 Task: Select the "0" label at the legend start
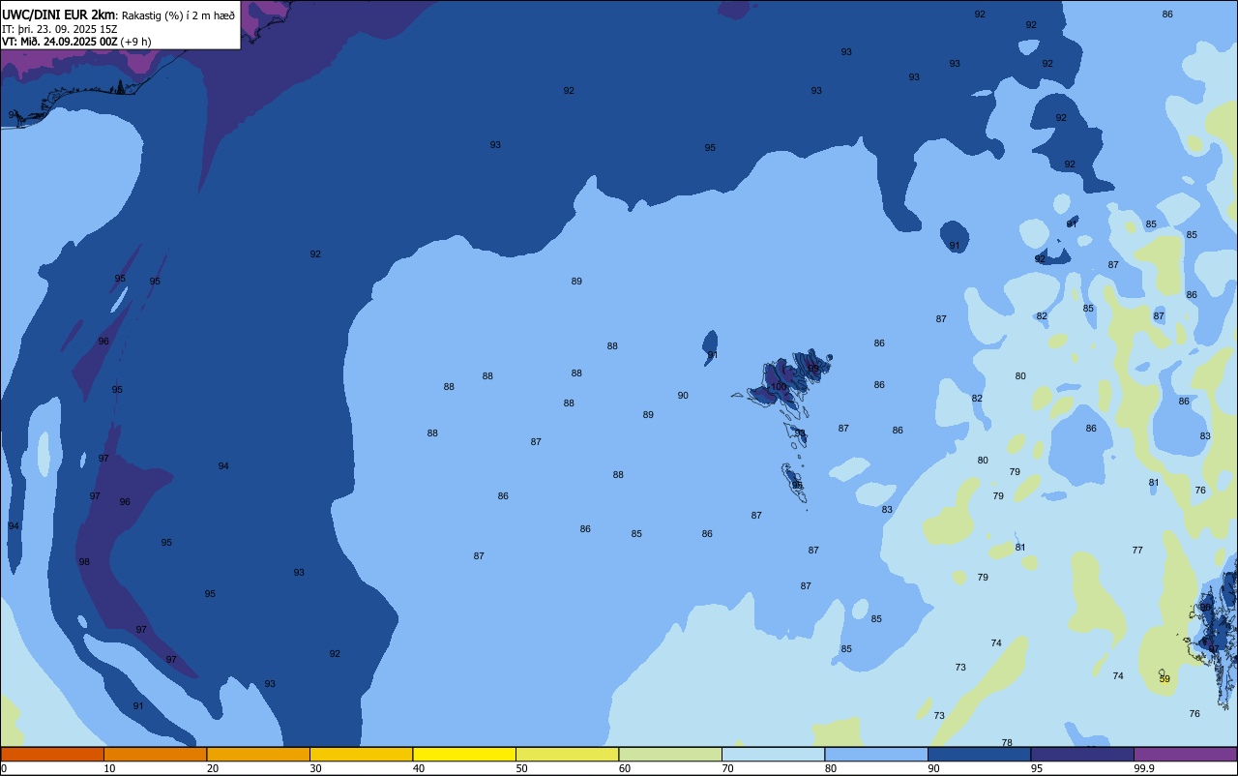pos(4,768)
